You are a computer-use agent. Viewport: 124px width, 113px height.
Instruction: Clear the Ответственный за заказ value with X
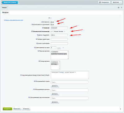coord(63,48)
